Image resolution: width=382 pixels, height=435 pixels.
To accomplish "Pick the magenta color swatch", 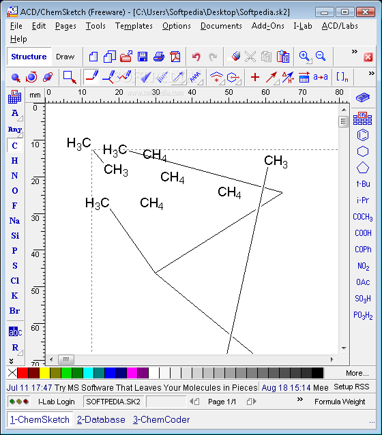I will point(132,373).
